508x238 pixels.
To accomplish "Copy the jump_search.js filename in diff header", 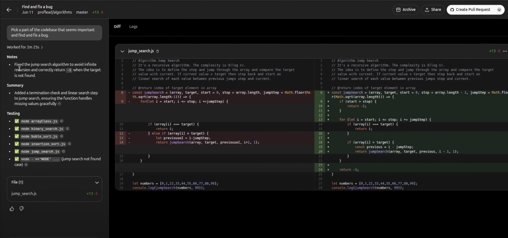I will pyautogui.click(x=158, y=52).
